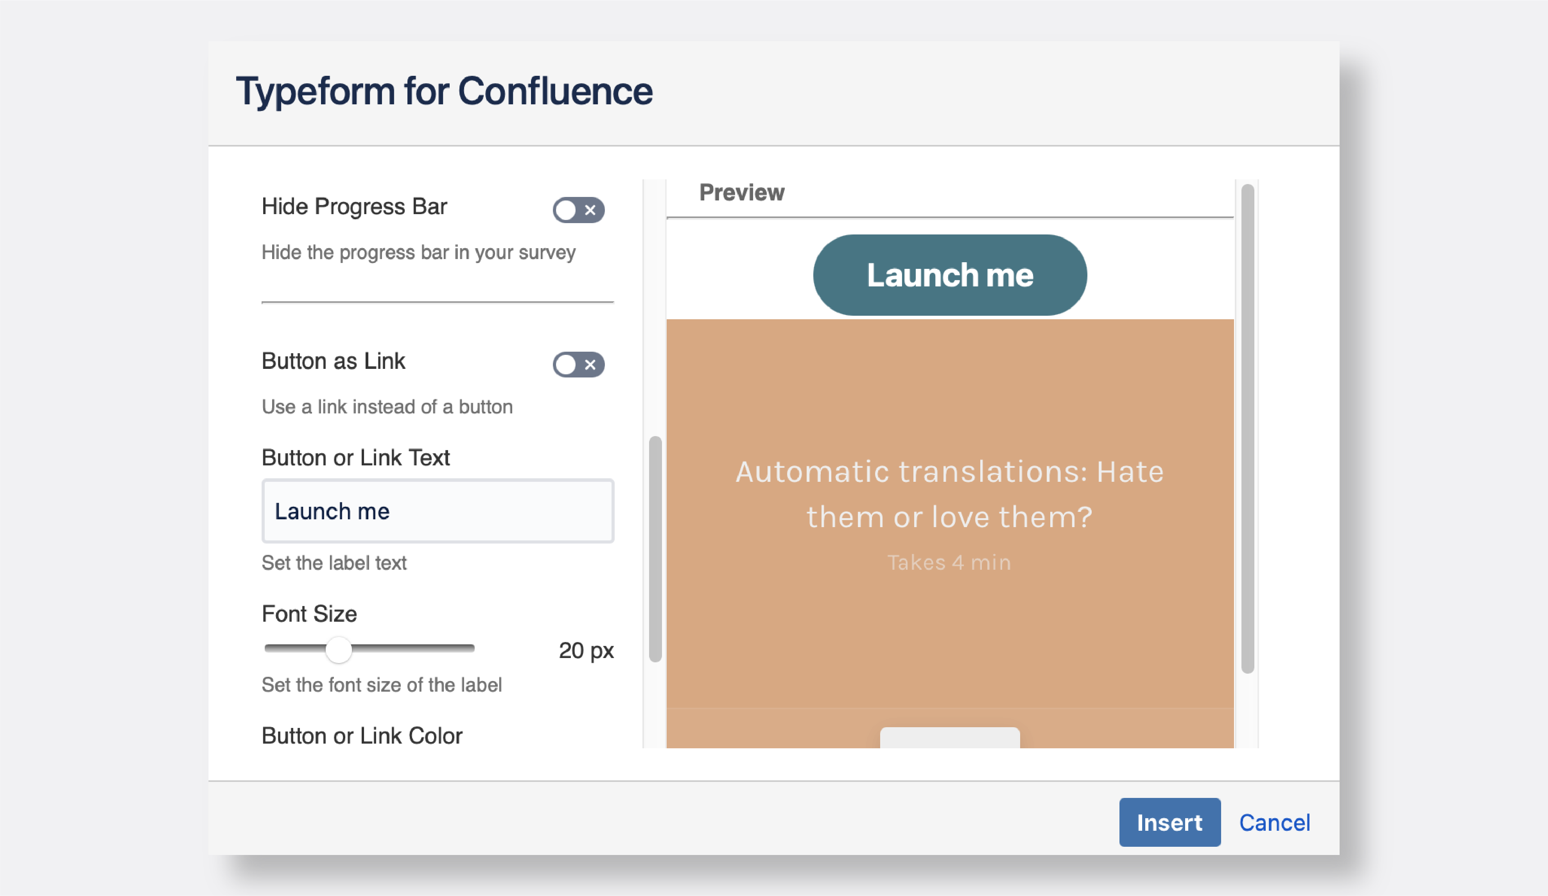
Task: Click the 'Hide the progress bar in your survey' description
Action: (x=418, y=252)
